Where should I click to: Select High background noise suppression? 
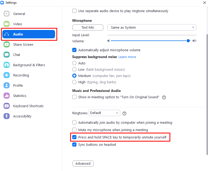pos(74,82)
